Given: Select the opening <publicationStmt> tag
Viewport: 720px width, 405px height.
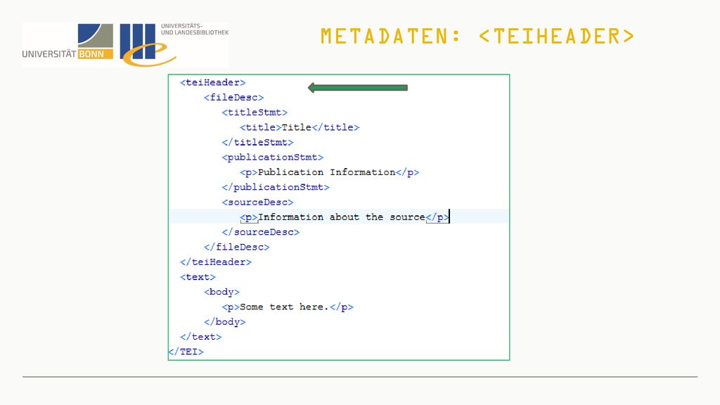Looking at the screenshot, I should pos(272,157).
